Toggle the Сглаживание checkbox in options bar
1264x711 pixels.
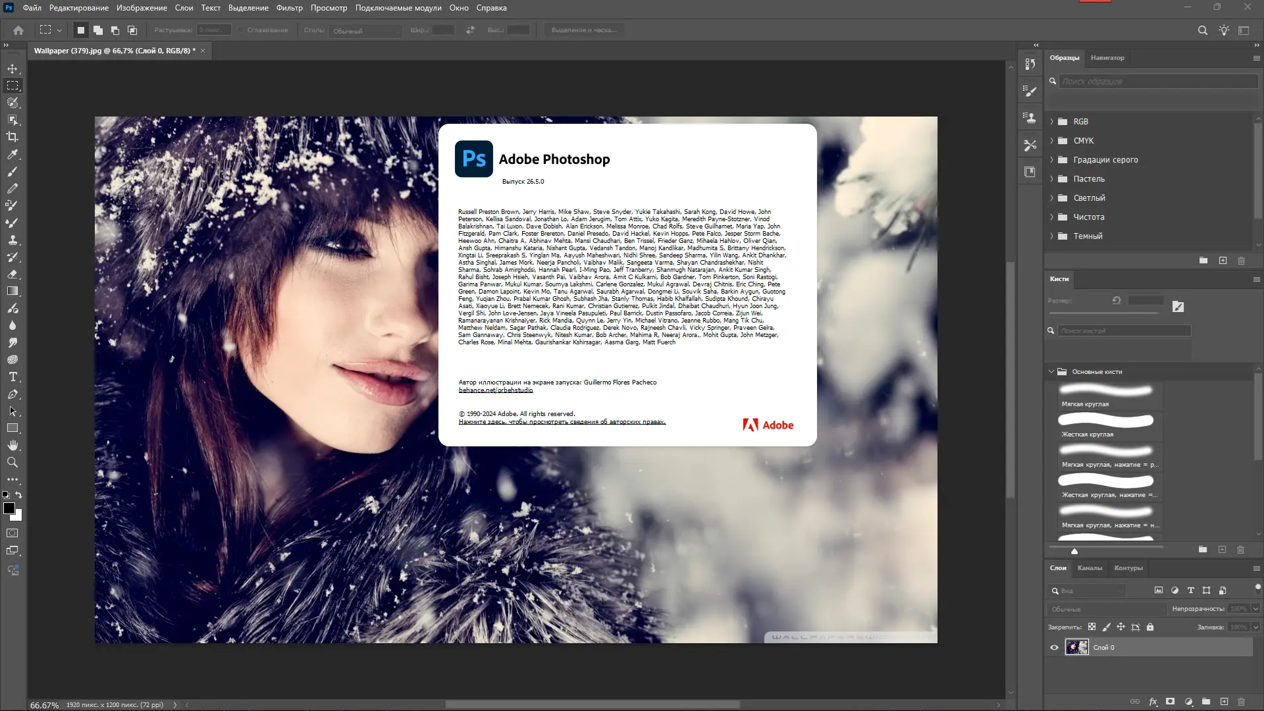coord(241,30)
